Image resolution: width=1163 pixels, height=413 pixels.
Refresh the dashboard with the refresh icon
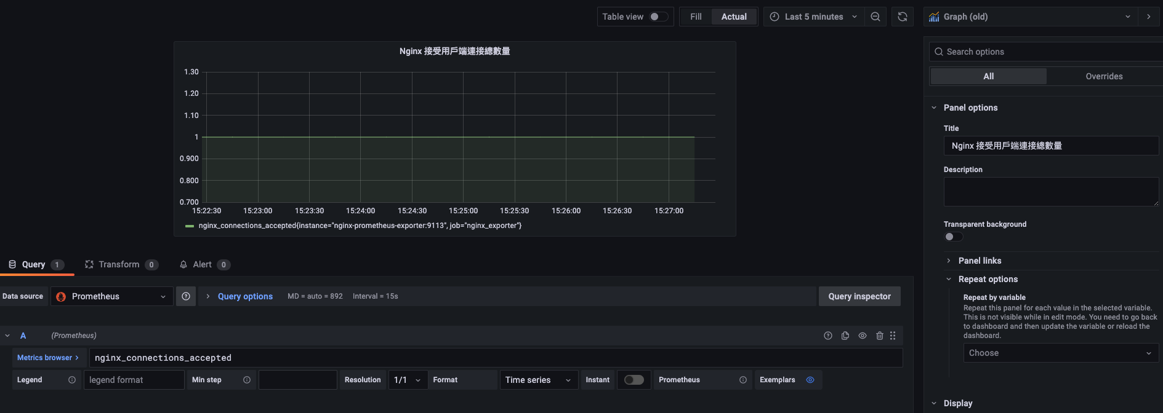coord(903,17)
